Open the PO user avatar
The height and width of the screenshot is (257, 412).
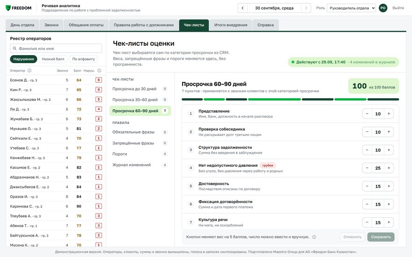click(x=383, y=8)
